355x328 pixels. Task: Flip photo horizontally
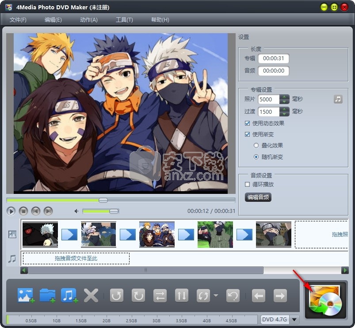point(160,295)
